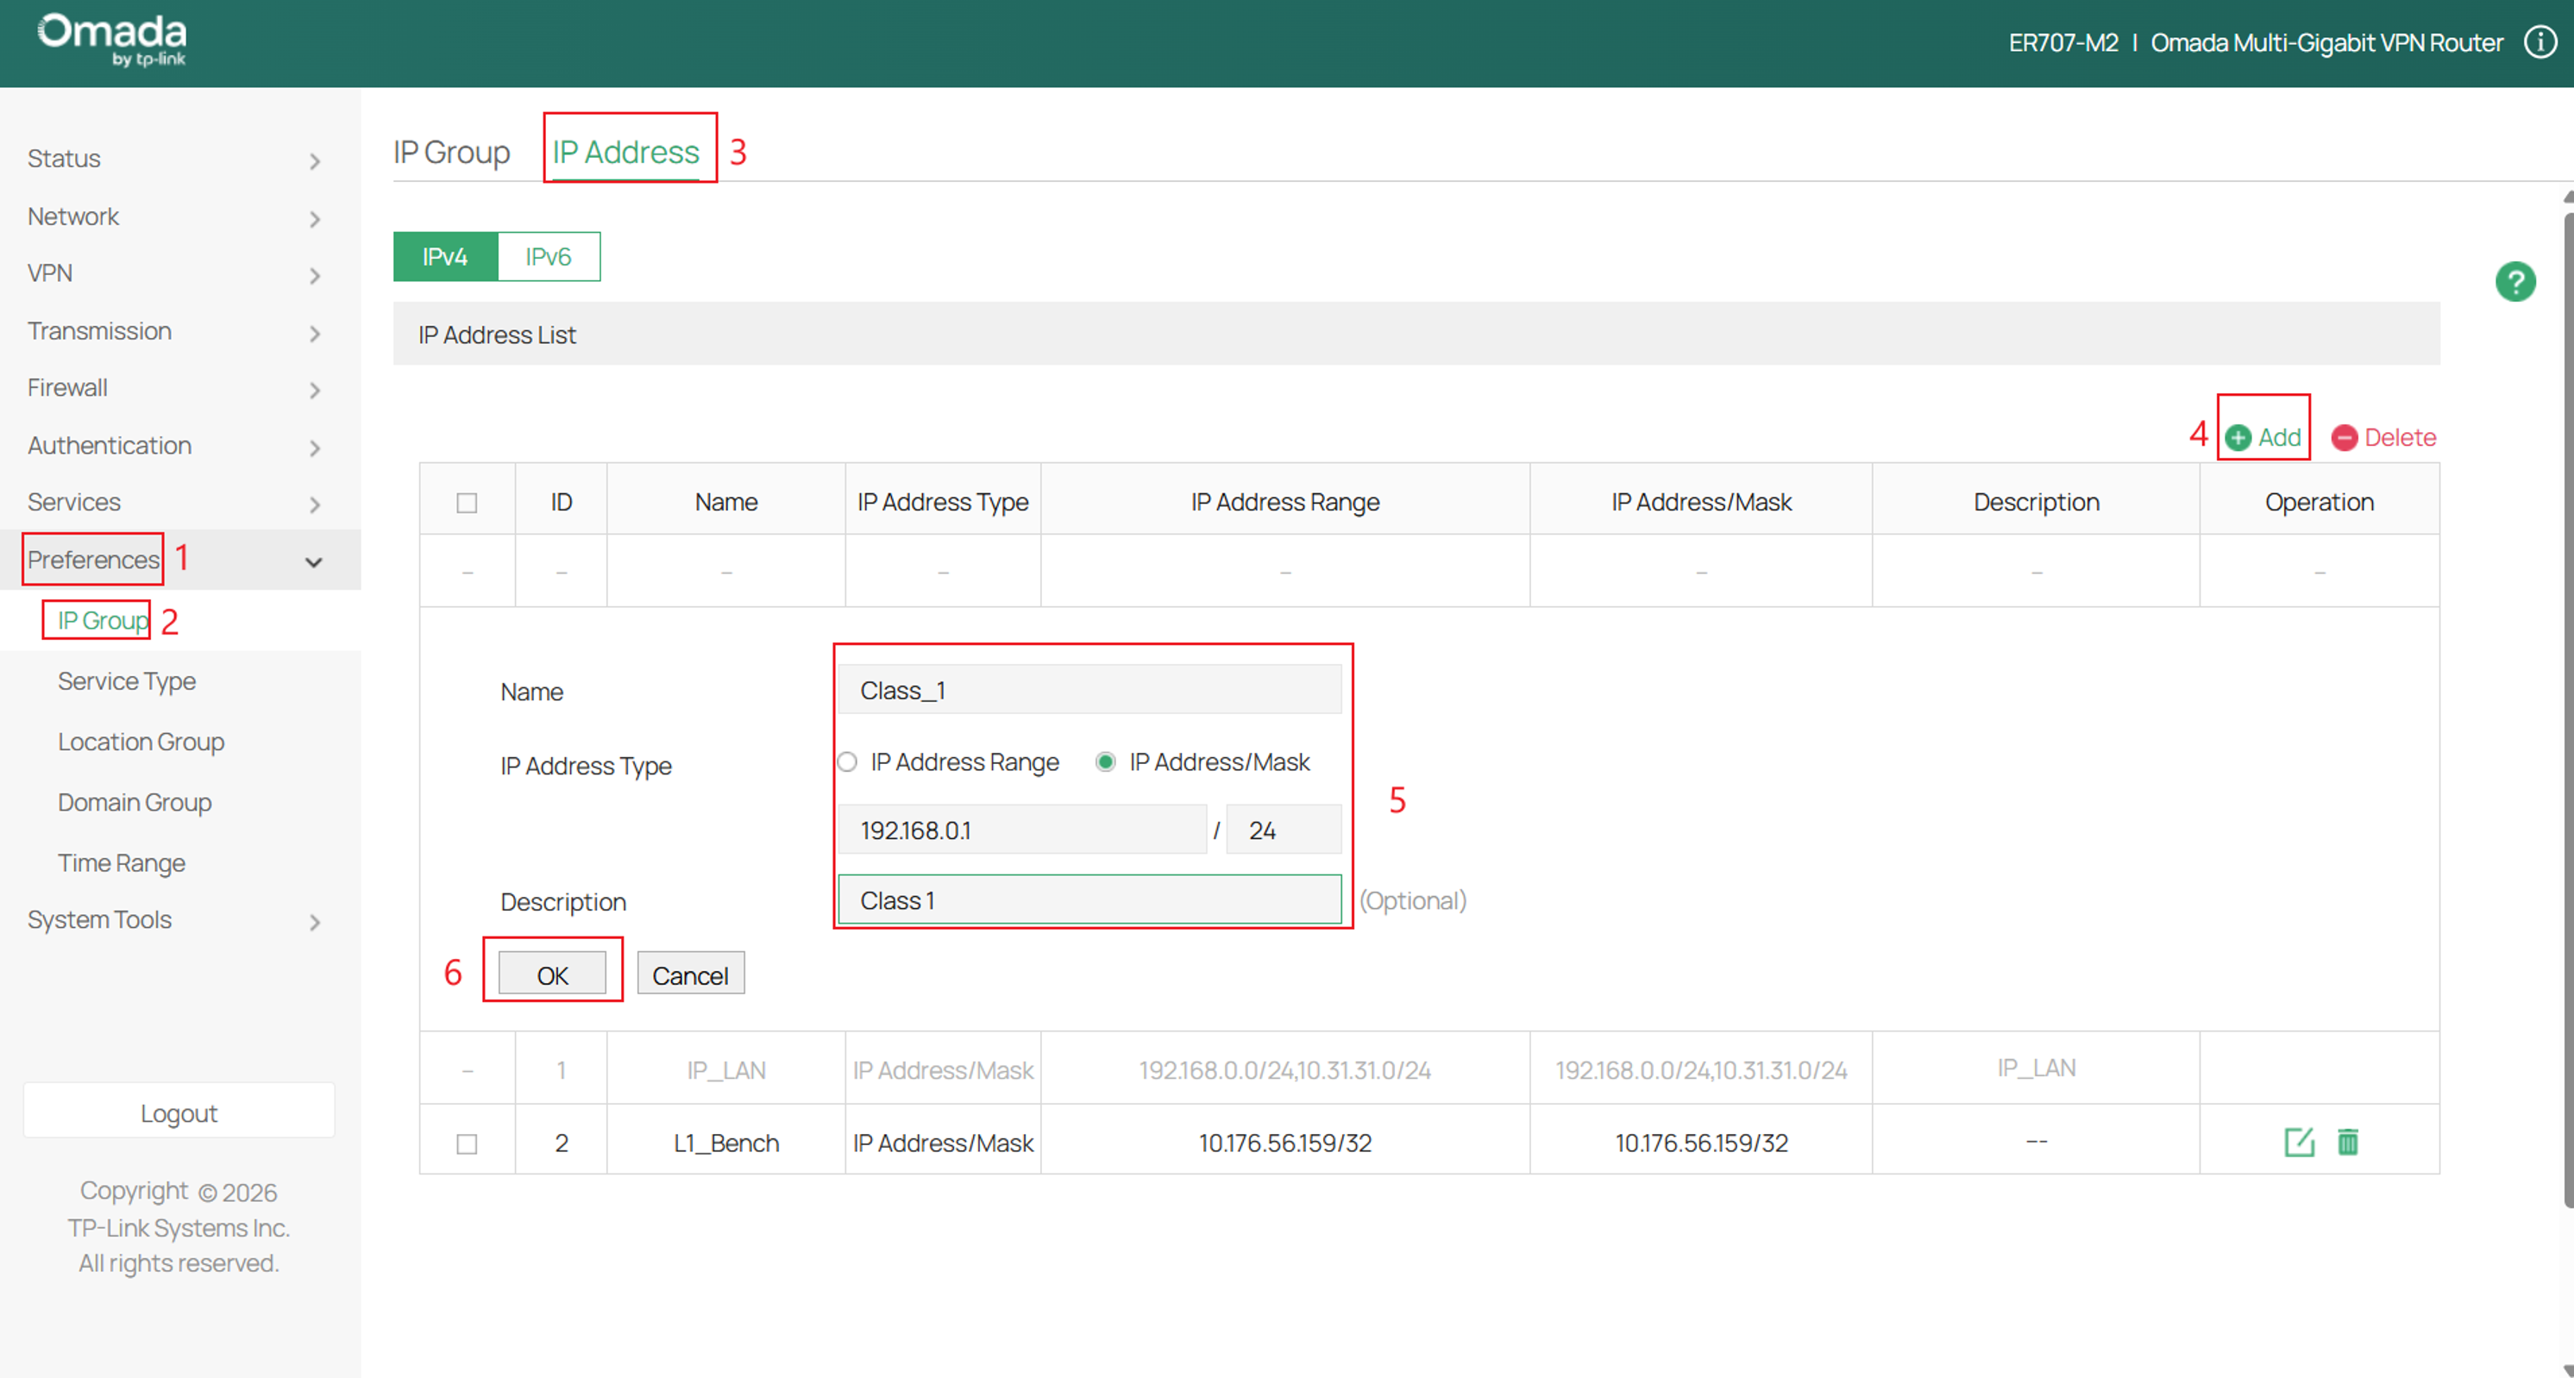Screen dimensions: 2574x1378
Task: Click the trash icon for L1_Bench row
Action: pyautogui.click(x=2347, y=1142)
